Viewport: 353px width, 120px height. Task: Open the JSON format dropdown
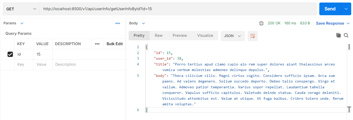point(233,36)
